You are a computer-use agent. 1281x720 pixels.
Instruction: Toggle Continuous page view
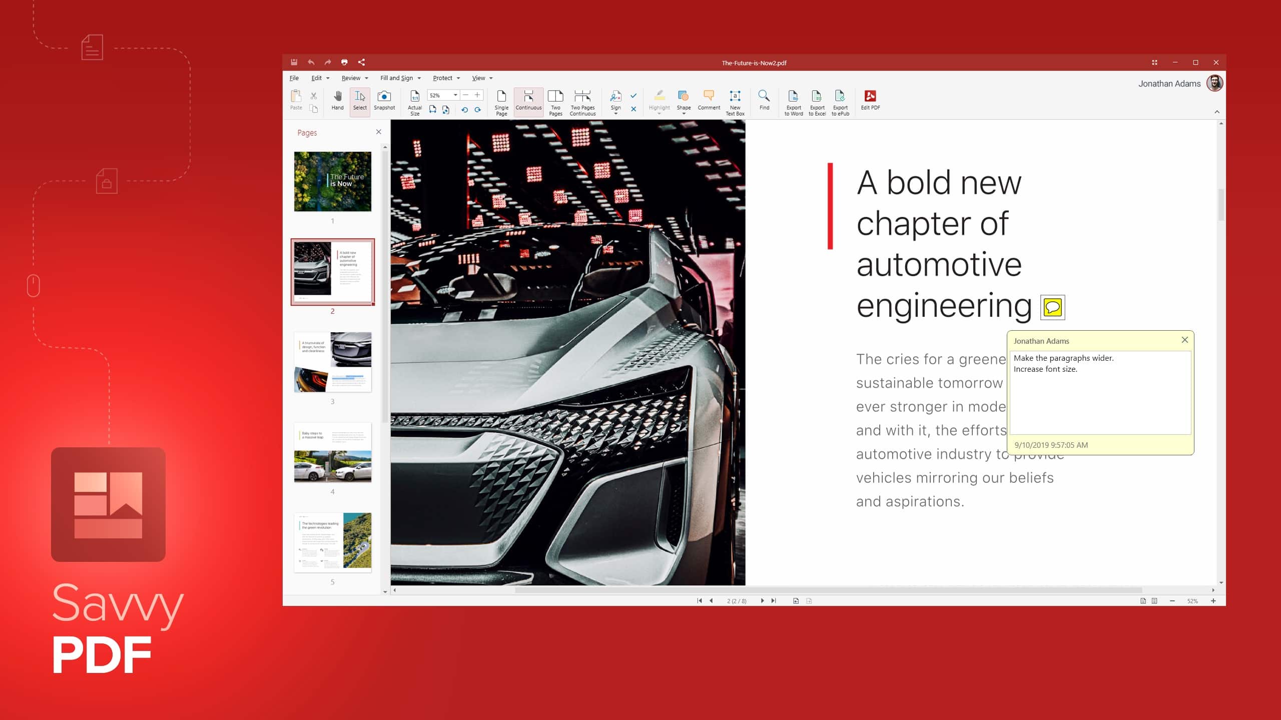click(528, 100)
